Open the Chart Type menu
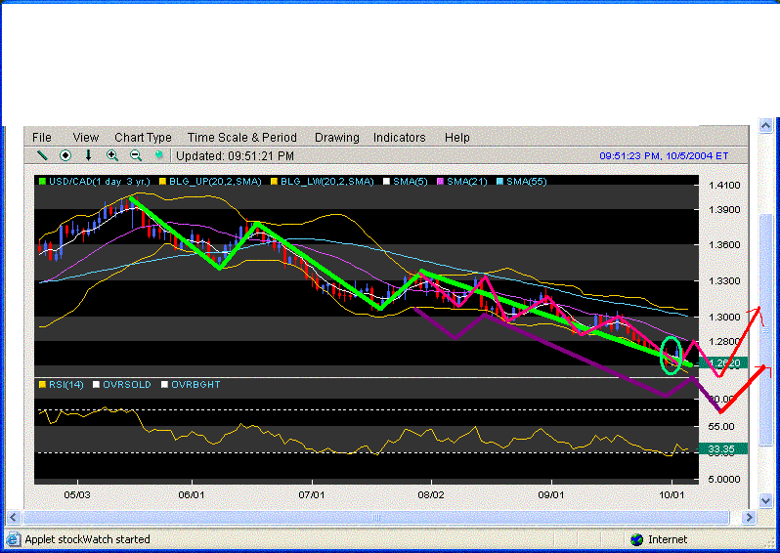780x553 pixels. tap(143, 138)
